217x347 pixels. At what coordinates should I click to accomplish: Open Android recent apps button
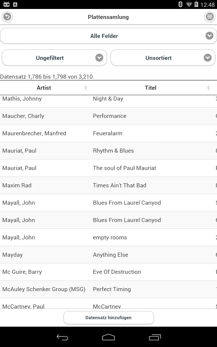click(155, 337)
